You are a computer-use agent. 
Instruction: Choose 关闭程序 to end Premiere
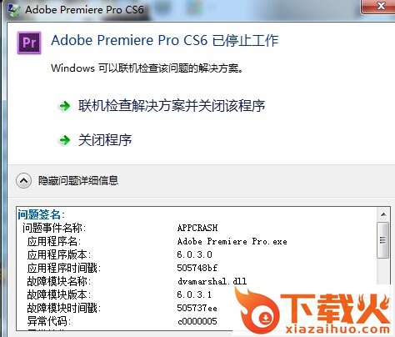pyautogui.click(x=105, y=140)
